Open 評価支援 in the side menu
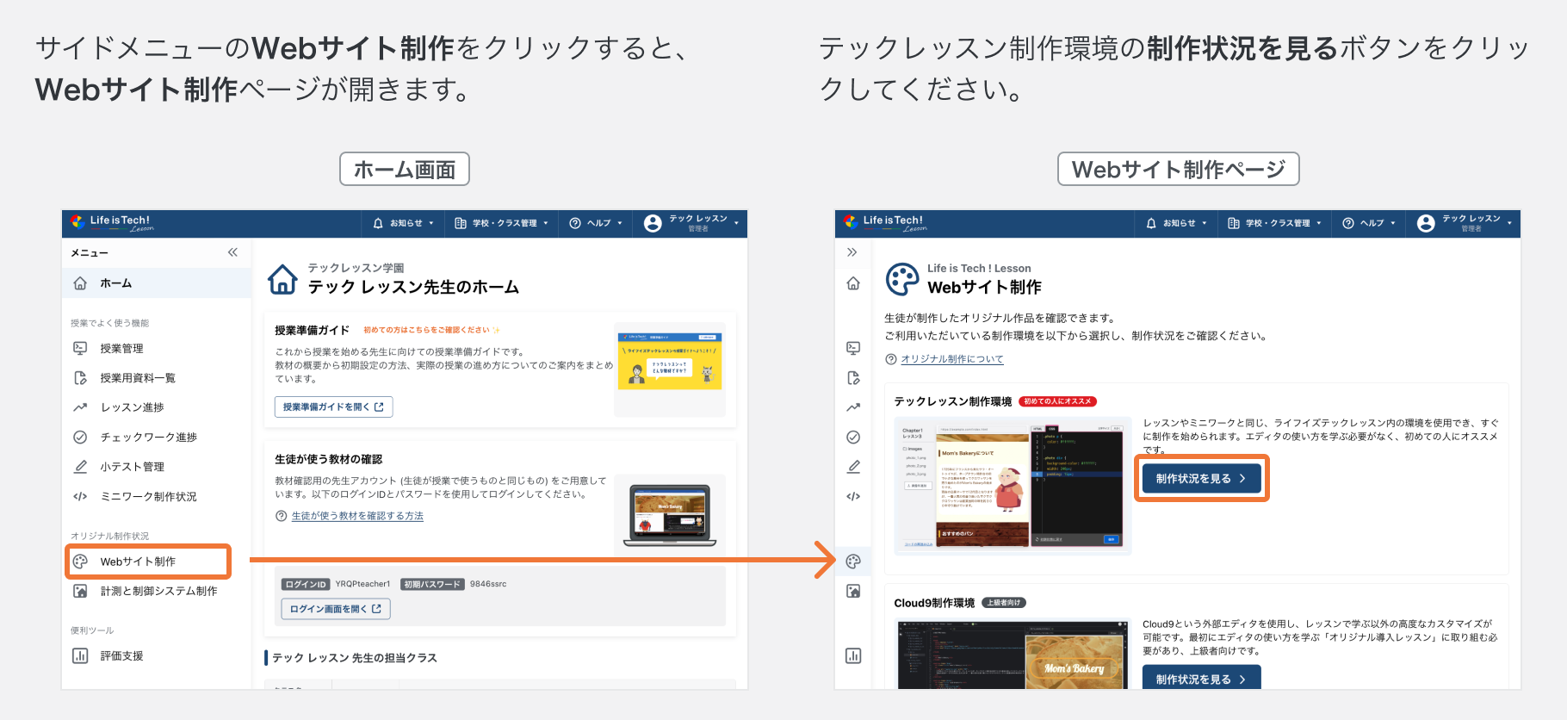Viewport: 1567px width, 720px height. tap(157, 656)
